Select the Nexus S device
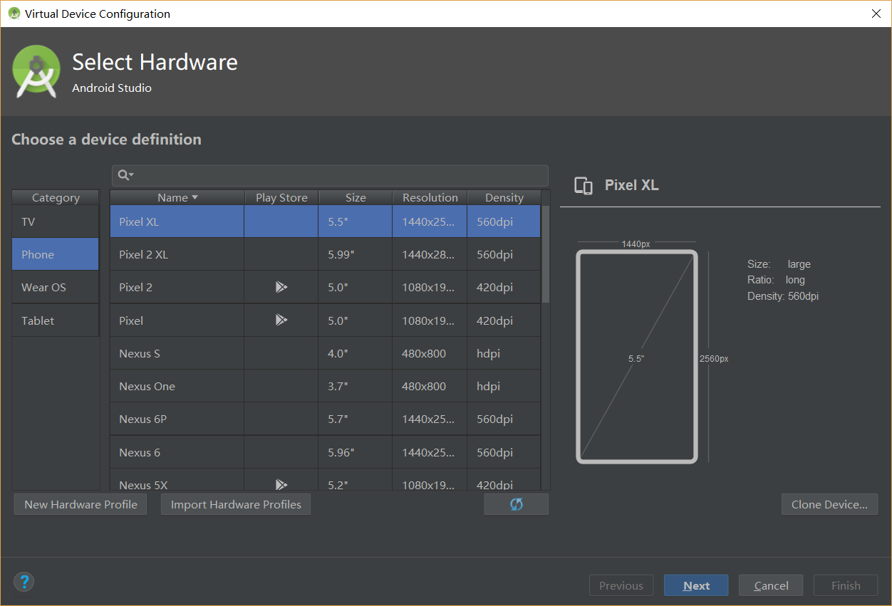 [140, 353]
